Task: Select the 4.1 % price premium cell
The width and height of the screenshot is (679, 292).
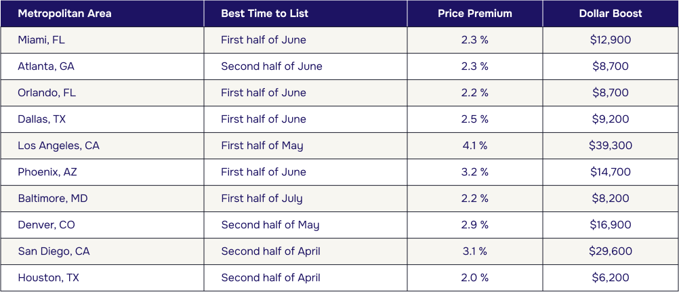Action: [474, 146]
